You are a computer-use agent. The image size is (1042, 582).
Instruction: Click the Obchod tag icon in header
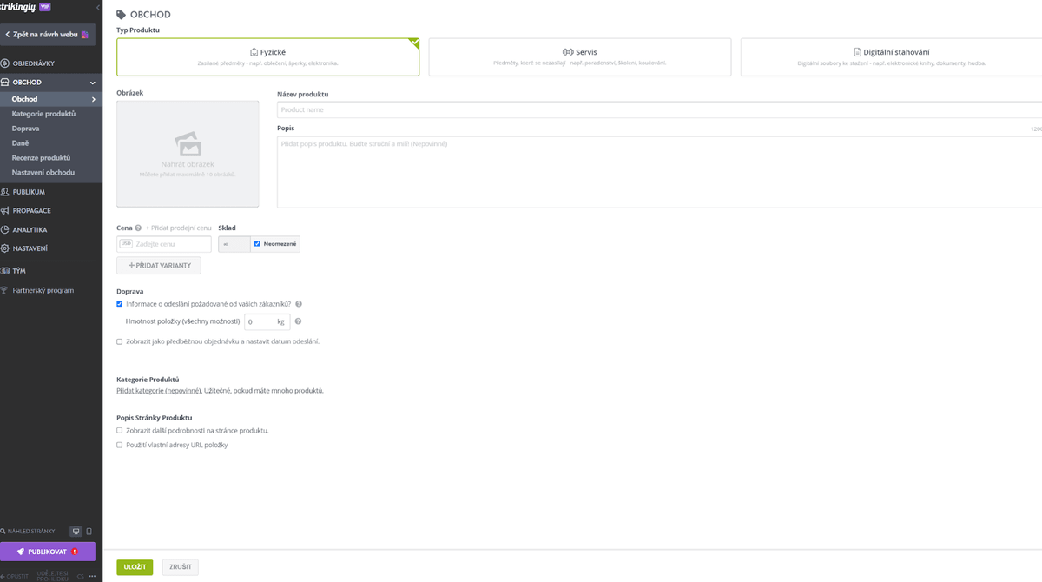(x=121, y=15)
